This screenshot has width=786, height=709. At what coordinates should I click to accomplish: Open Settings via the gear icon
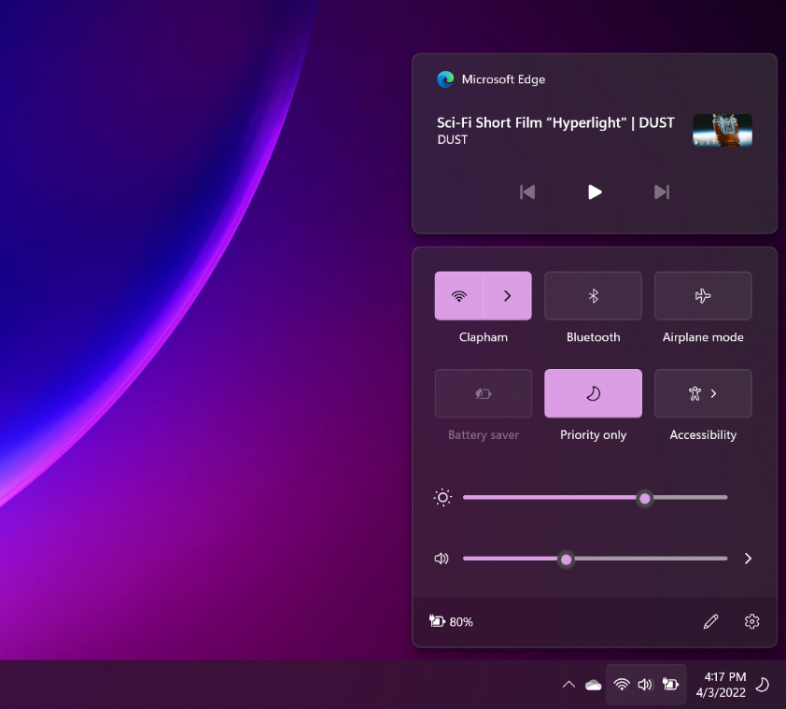752,621
